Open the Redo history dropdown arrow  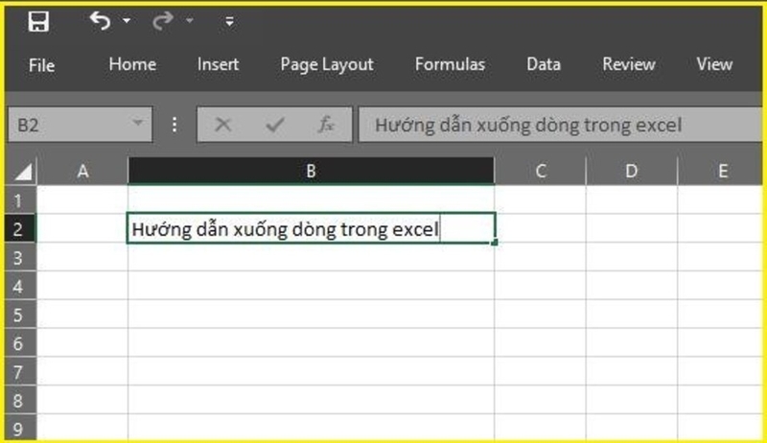pos(189,21)
